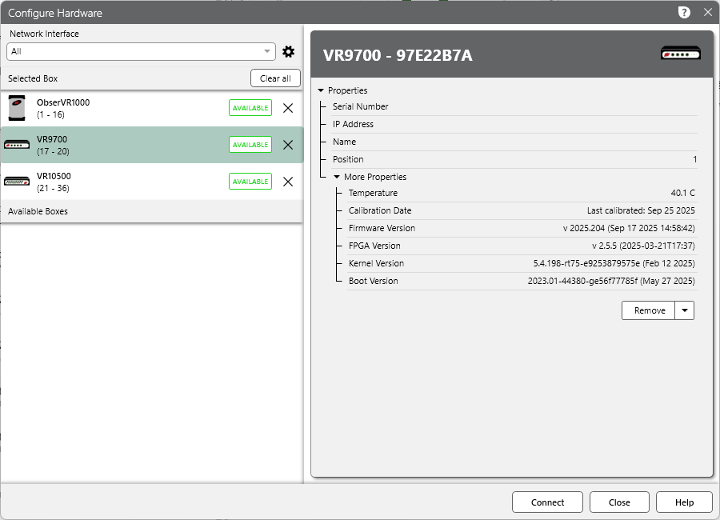Open the Network Interface dropdown
The image size is (720, 520).
click(141, 51)
